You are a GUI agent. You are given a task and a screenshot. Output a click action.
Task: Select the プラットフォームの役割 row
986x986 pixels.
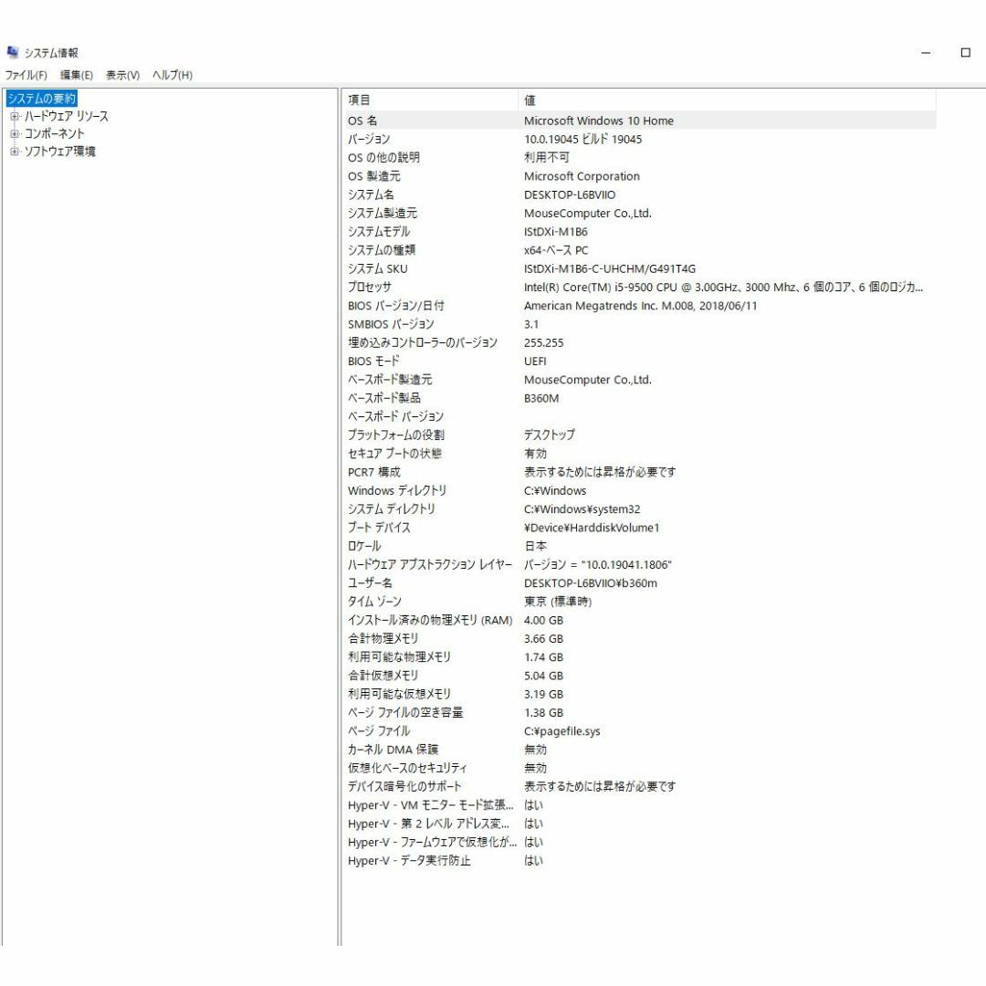coord(640,435)
